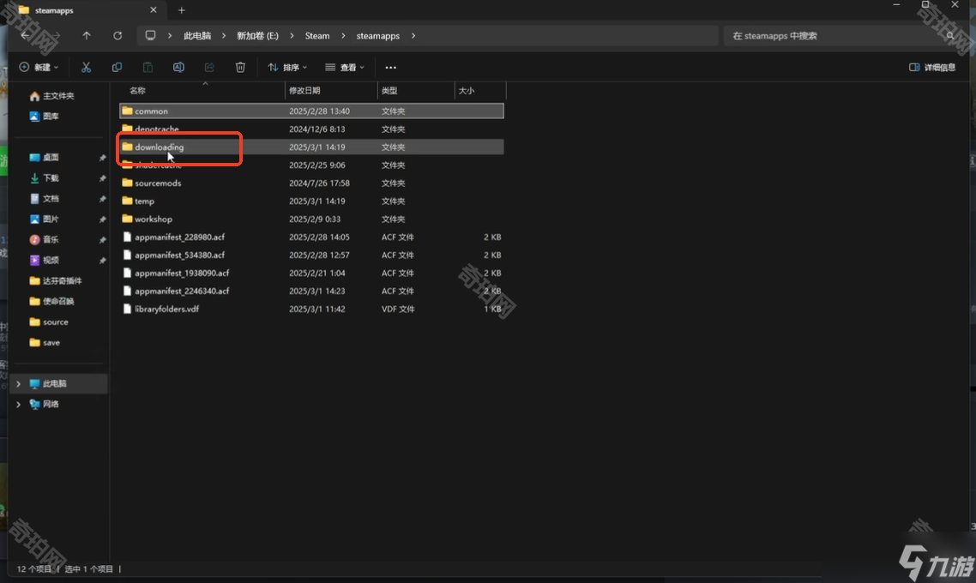
Task: Select the sourcemods folder
Action: click(x=311, y=183)
